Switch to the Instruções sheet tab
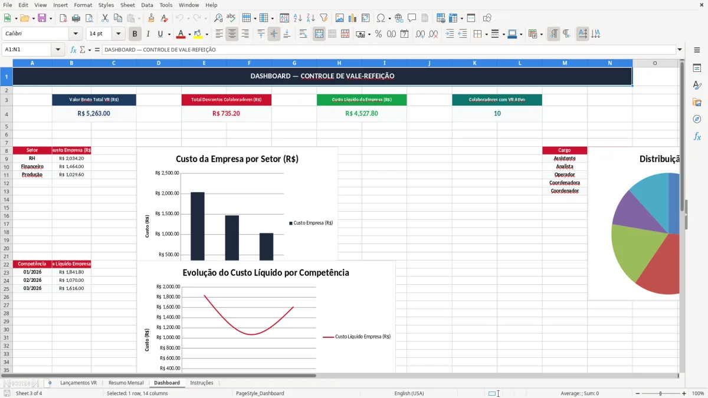The width and height of the screenshot is (708, 398). click(202, 383)
